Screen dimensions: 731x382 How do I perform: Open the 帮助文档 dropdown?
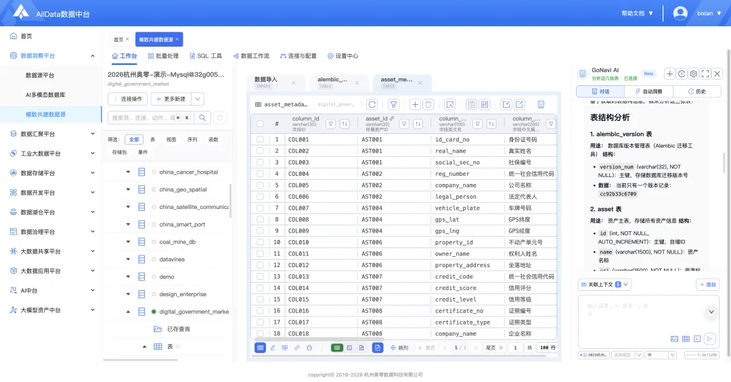(x=637, y=13)
